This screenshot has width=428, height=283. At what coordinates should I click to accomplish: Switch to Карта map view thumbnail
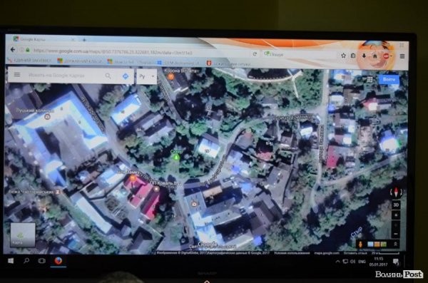23,235
